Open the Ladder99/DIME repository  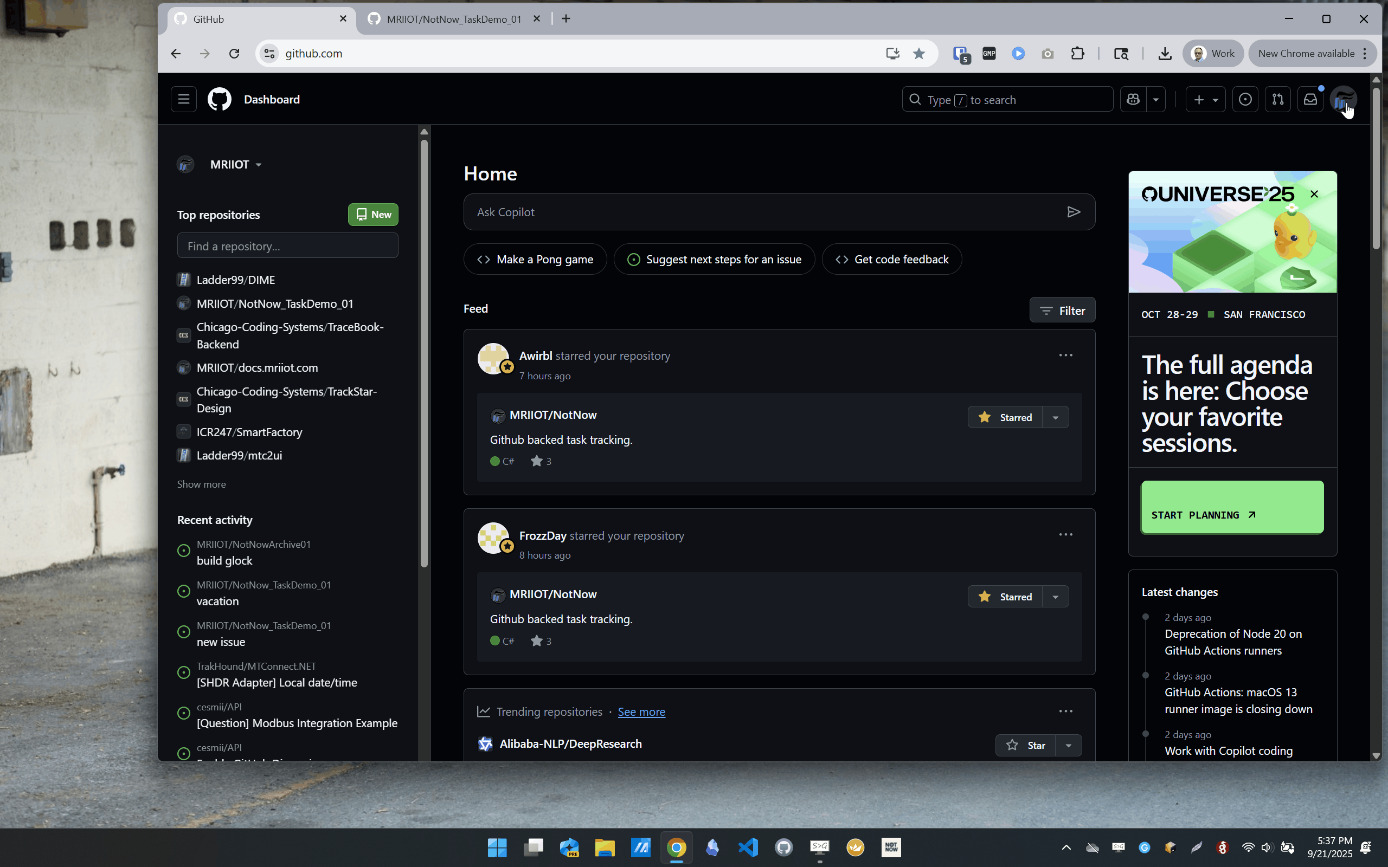(236, 280)
